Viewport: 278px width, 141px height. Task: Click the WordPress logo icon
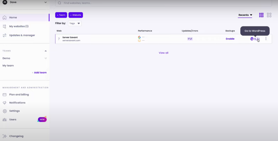click(252, 39)
